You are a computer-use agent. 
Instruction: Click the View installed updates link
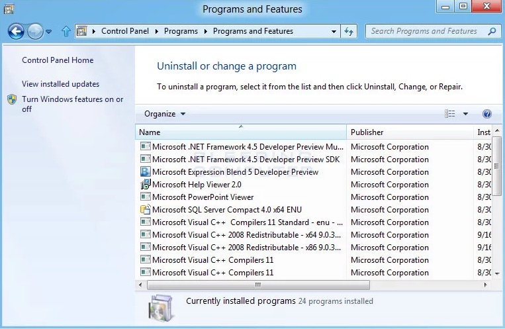(x=60, y=84)
